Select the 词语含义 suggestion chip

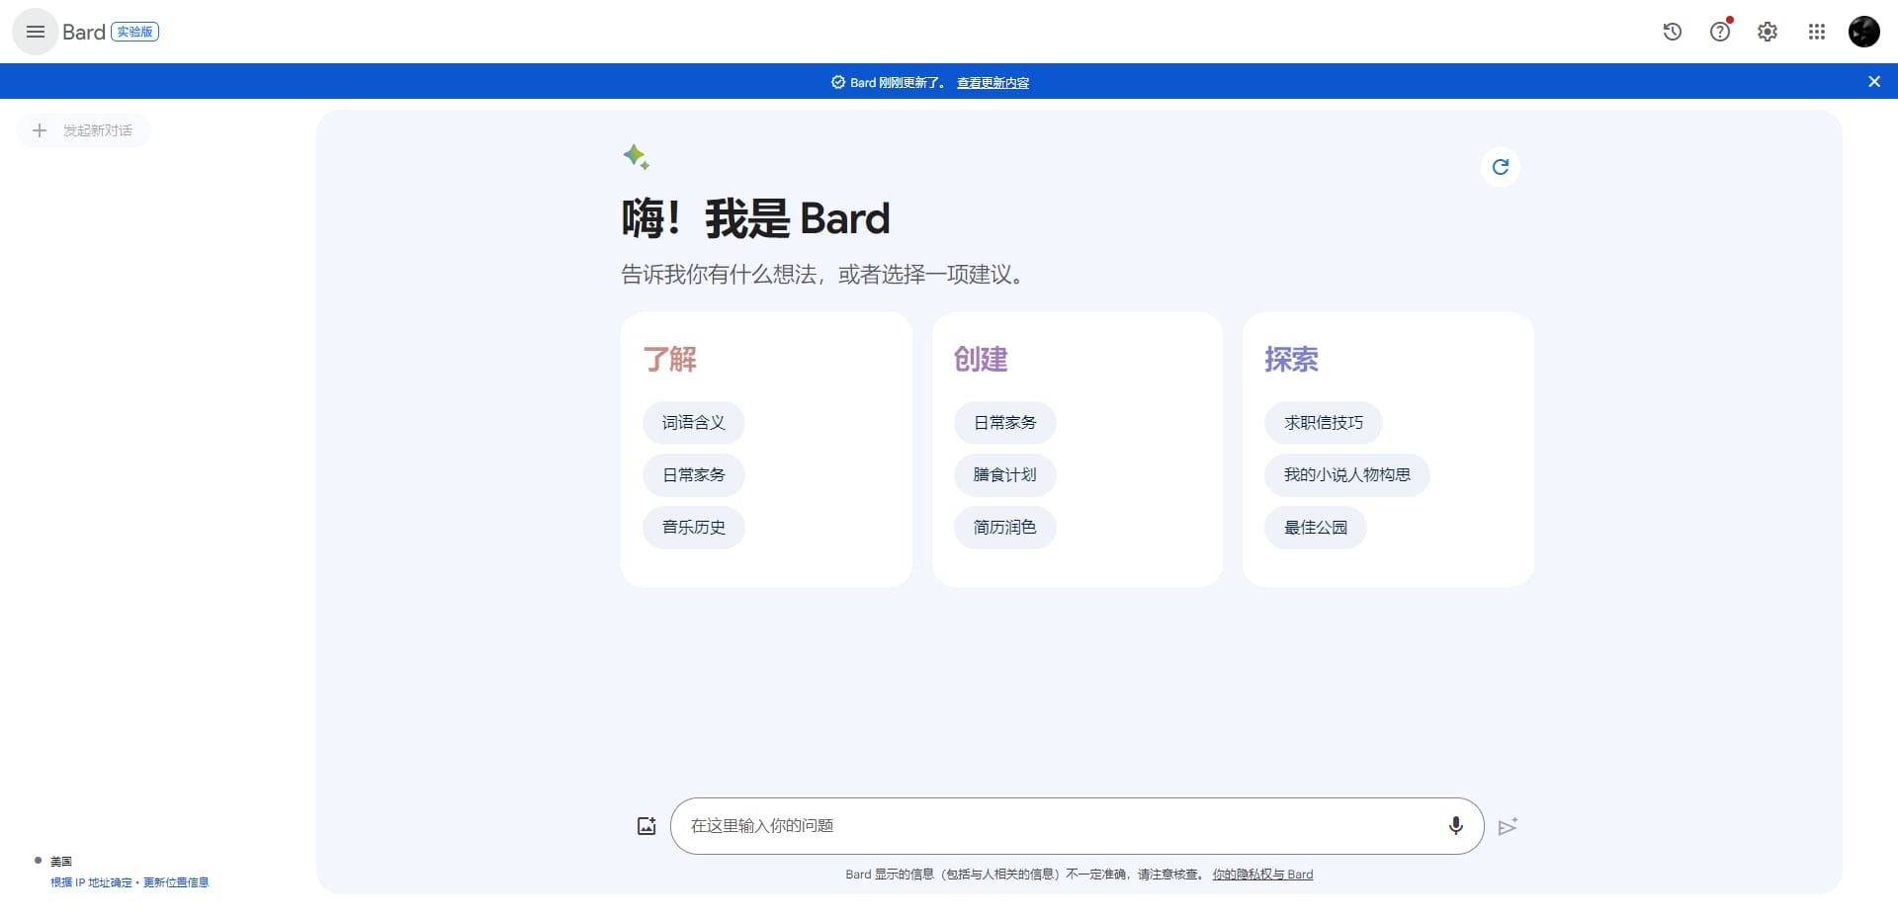pos(694,423)
